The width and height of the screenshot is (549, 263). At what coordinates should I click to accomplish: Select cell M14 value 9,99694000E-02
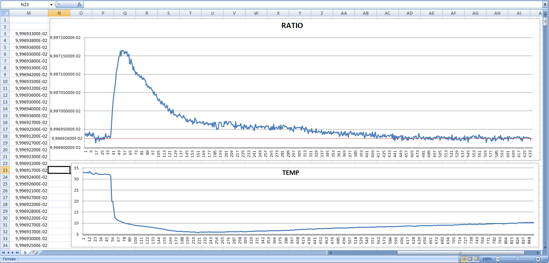pos(29,109)
